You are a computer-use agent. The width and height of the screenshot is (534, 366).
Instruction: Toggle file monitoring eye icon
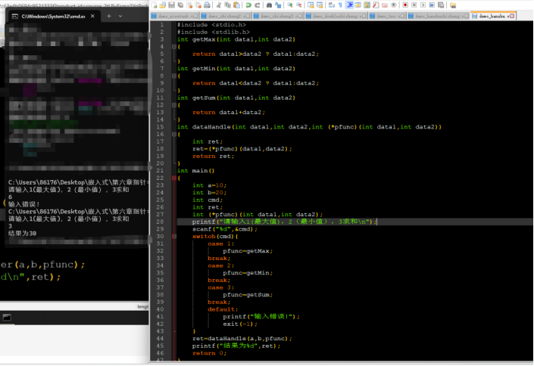393,5
